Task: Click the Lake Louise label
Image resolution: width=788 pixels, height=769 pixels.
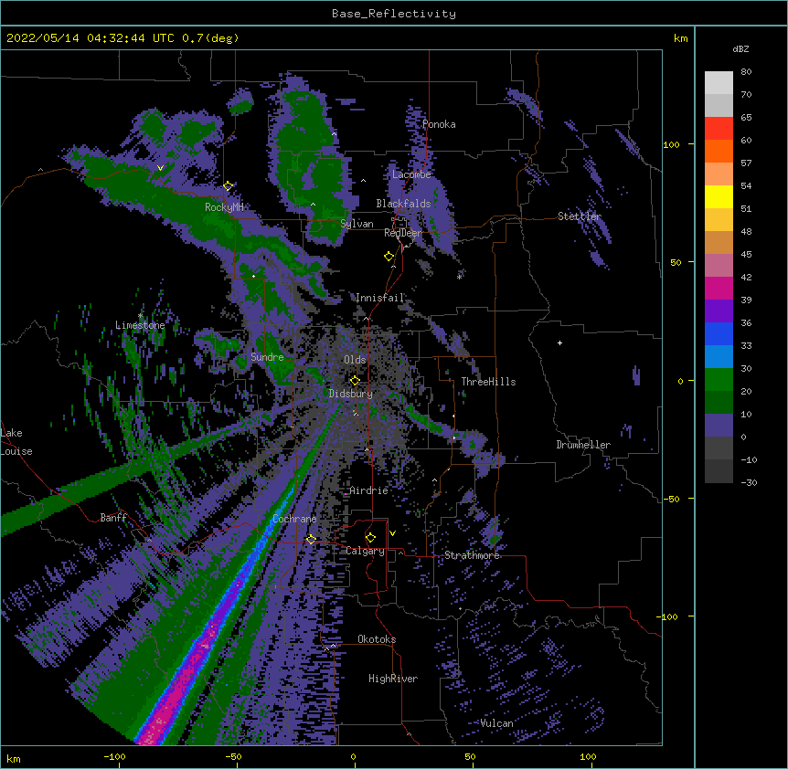Action: [16, 442]
